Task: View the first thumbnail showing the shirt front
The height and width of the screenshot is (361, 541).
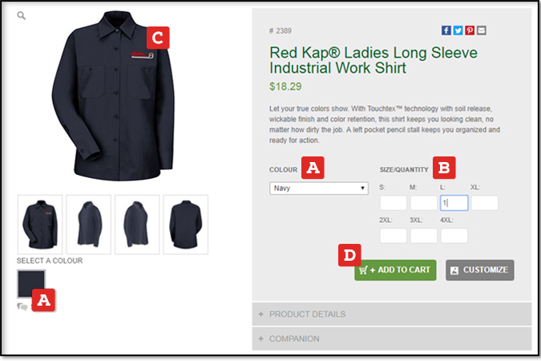Action: tap(40, 224)
